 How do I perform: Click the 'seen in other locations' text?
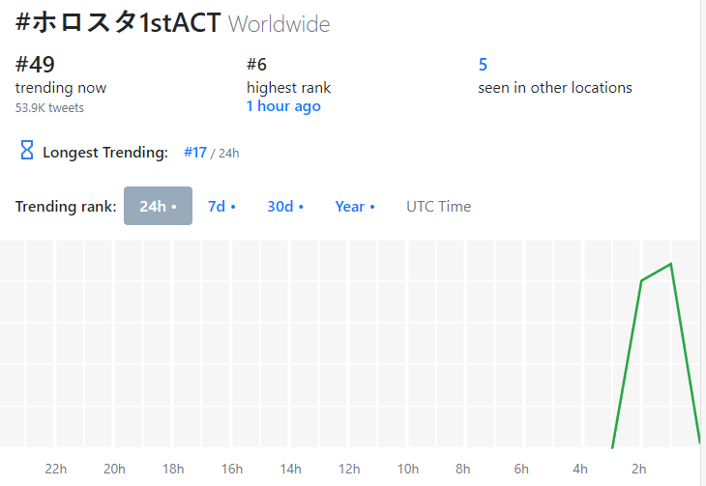click(555, 88)
